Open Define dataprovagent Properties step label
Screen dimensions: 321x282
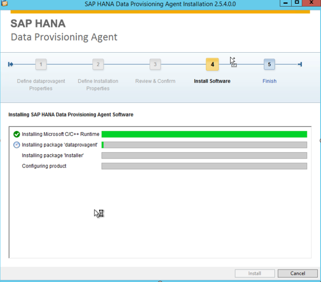41,85
